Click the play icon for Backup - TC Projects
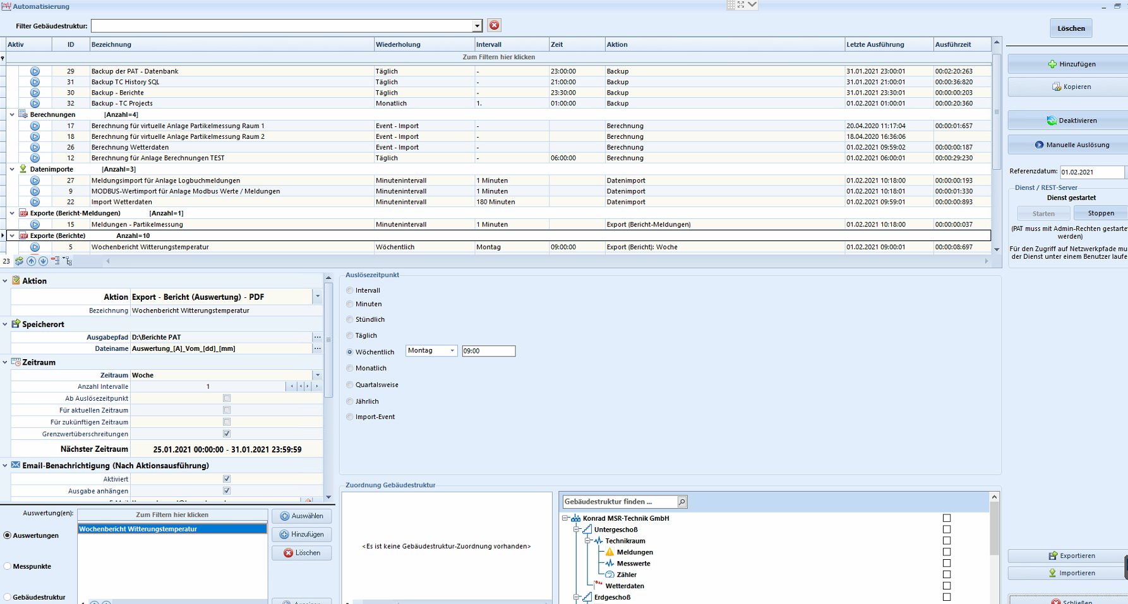 (x=35, y=104)
